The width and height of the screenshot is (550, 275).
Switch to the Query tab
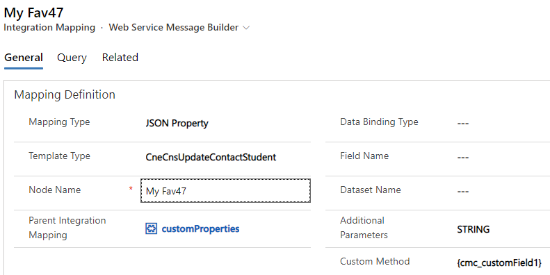(72, 58)
